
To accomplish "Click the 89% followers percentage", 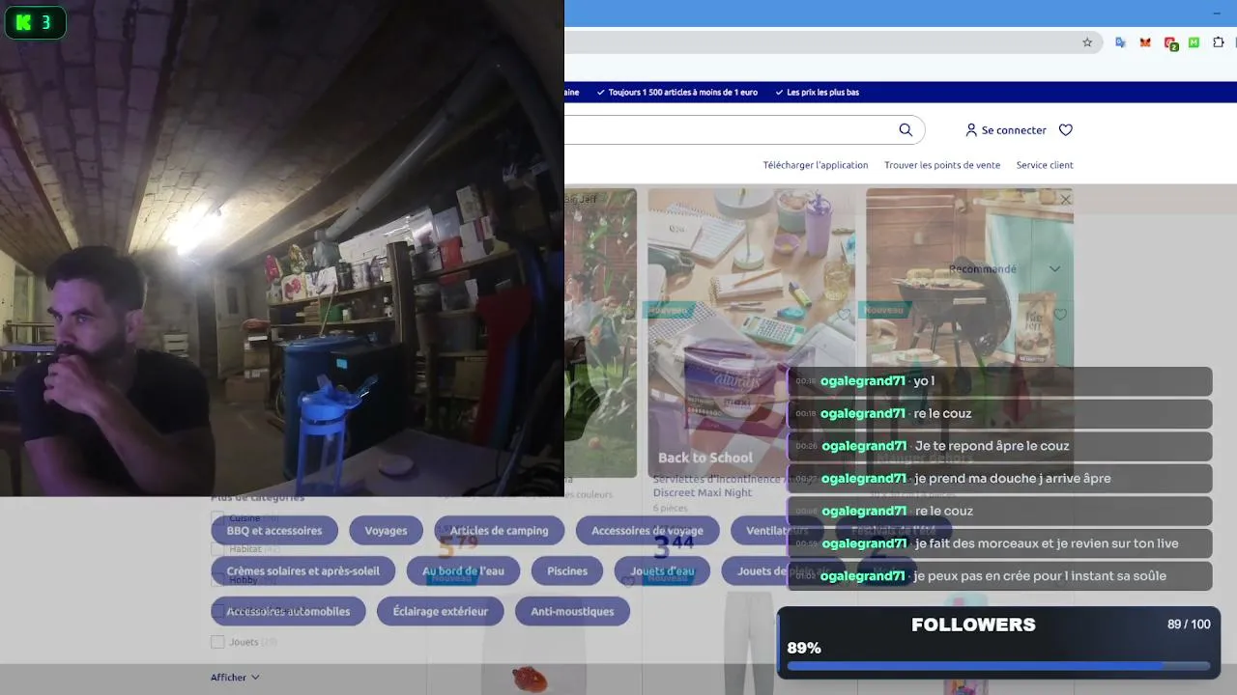I will coord(804,648).
